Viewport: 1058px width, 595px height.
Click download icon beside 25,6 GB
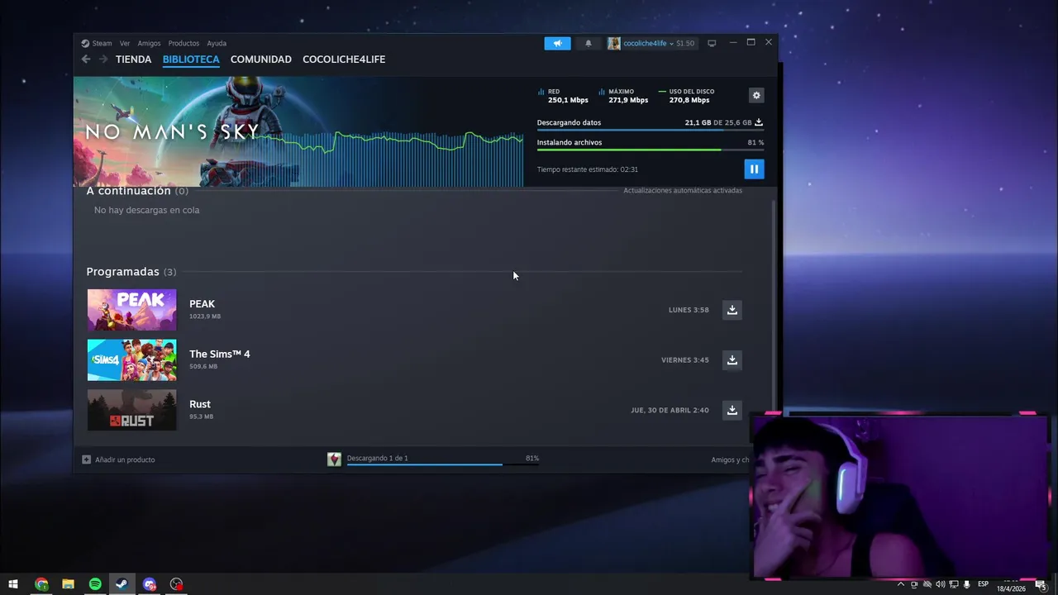759,122
